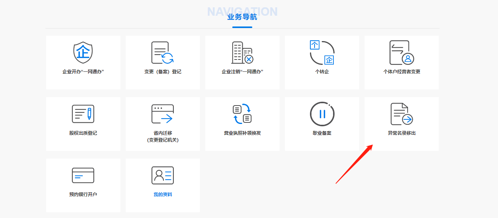The height and width of the screenshot is (218, 498).
Task: Choose the 异常名录移出 text label
Action: [x=401, y=133]
